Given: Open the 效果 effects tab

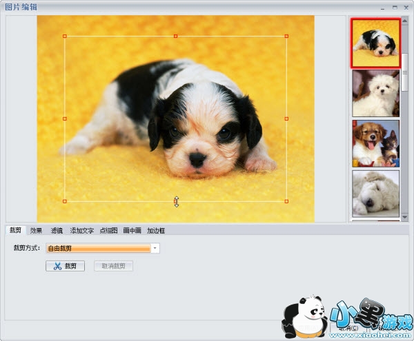Looking at the screenshot, I should [x=36, y=231].
